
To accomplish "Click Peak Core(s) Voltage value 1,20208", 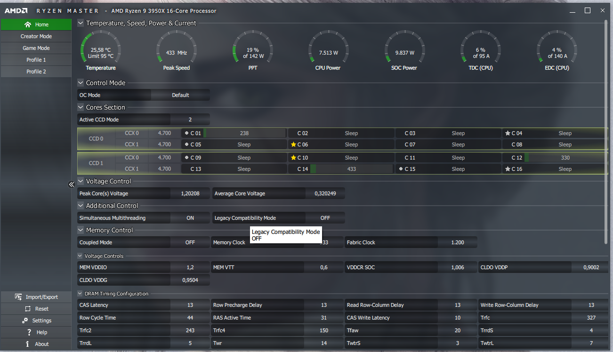I will pos(190,193).
